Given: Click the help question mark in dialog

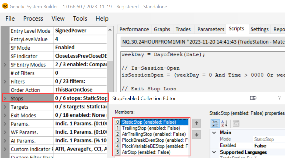Looking at the screenshot, I should 279,98.
